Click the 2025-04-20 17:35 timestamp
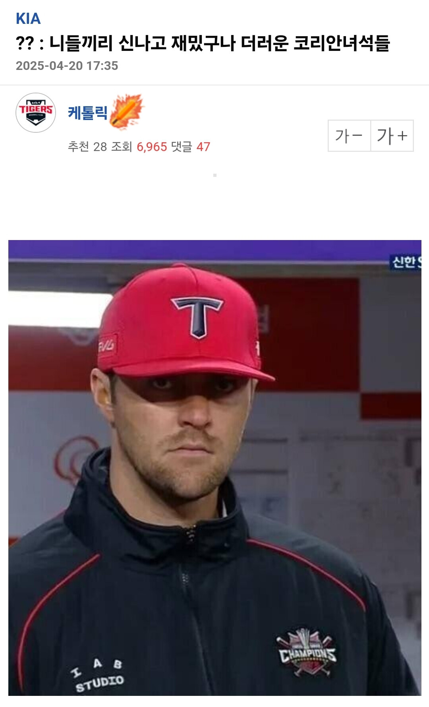Image resolution: width=429 pixels, height=707 pixels. tap(67, 66)
